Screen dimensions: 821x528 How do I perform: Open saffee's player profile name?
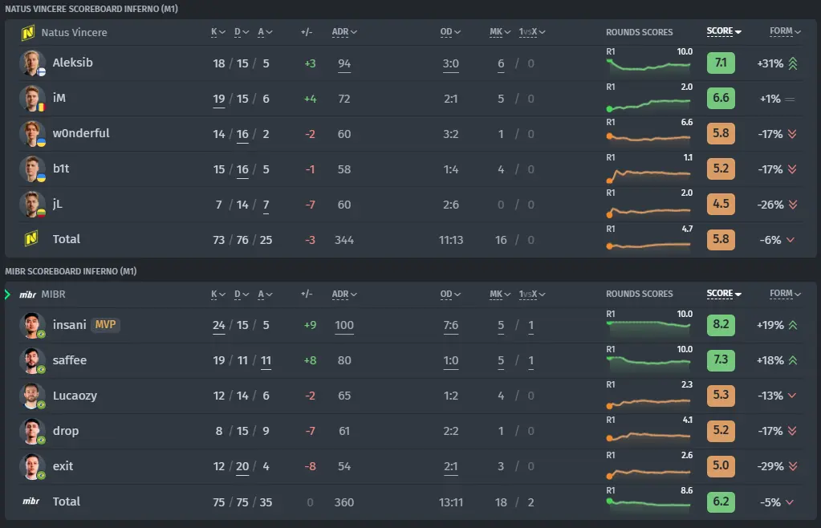tap(70, 360)
